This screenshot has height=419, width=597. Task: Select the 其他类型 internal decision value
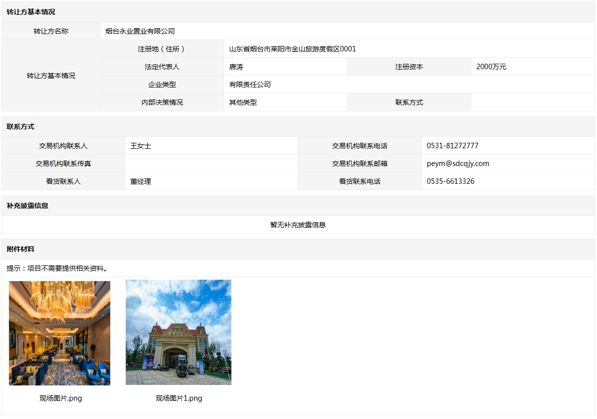coord(243,102)
